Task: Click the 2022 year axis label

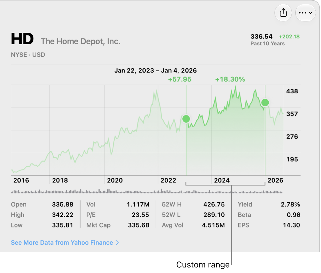Action: (x=168, y=180)
